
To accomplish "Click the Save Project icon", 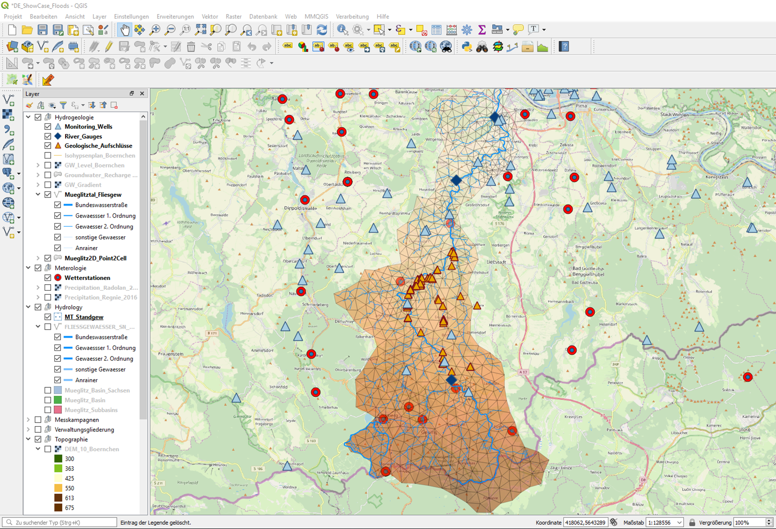I will (x=43, y=30).
